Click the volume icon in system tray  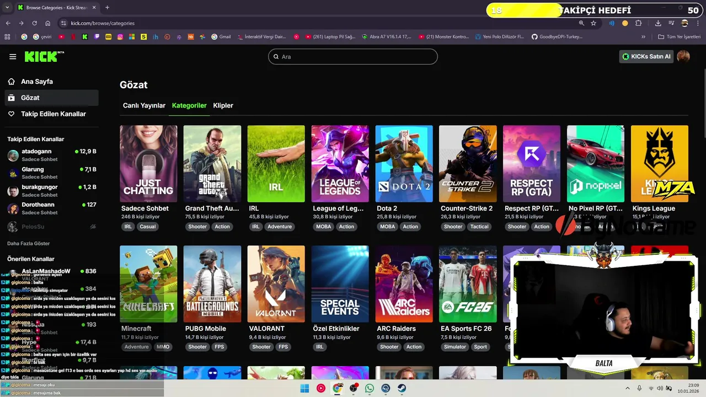point(660,388)
